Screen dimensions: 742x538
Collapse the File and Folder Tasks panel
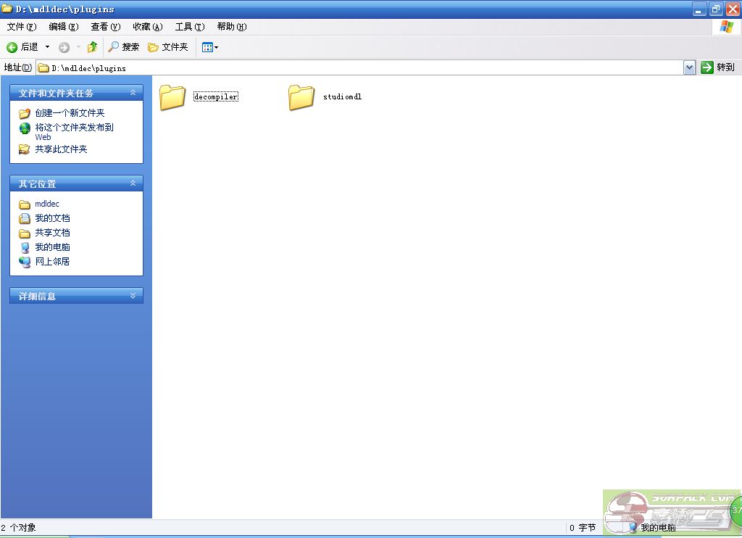click(x=133, y=93)
